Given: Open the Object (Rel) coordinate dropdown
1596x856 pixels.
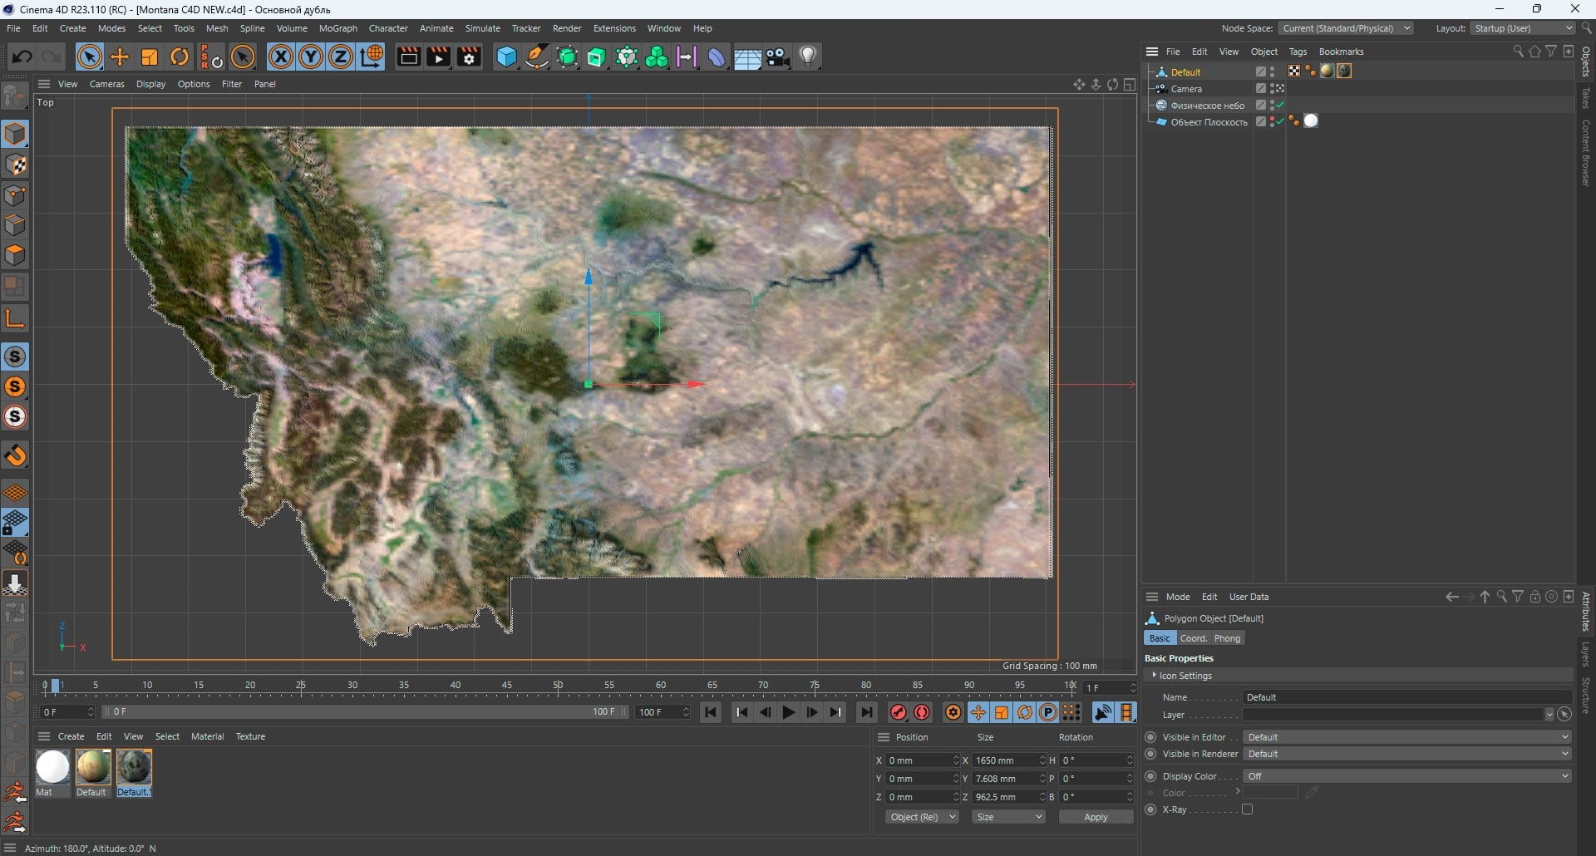Looking at the screenshot, I should [922, 817].
